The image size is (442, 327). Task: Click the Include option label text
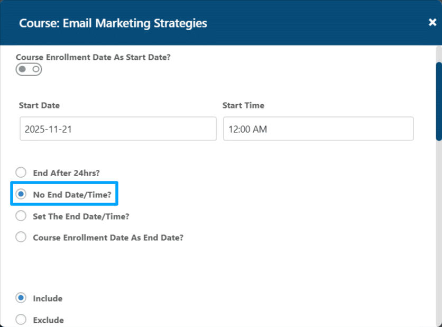48,298
